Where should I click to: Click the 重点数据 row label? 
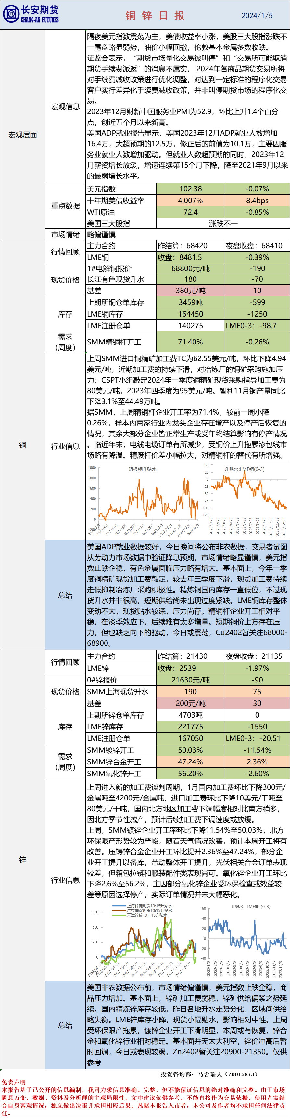coord(66,206)
